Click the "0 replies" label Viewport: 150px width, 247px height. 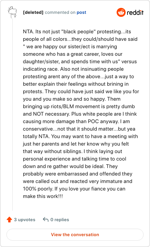click(x=60, y=220)
